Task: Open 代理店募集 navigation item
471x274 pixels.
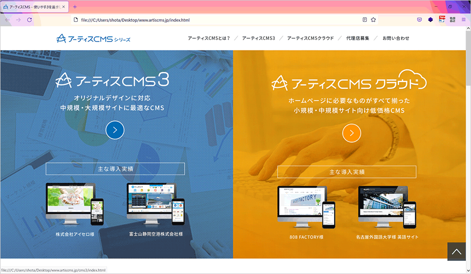Action: [x=358, y=38]
